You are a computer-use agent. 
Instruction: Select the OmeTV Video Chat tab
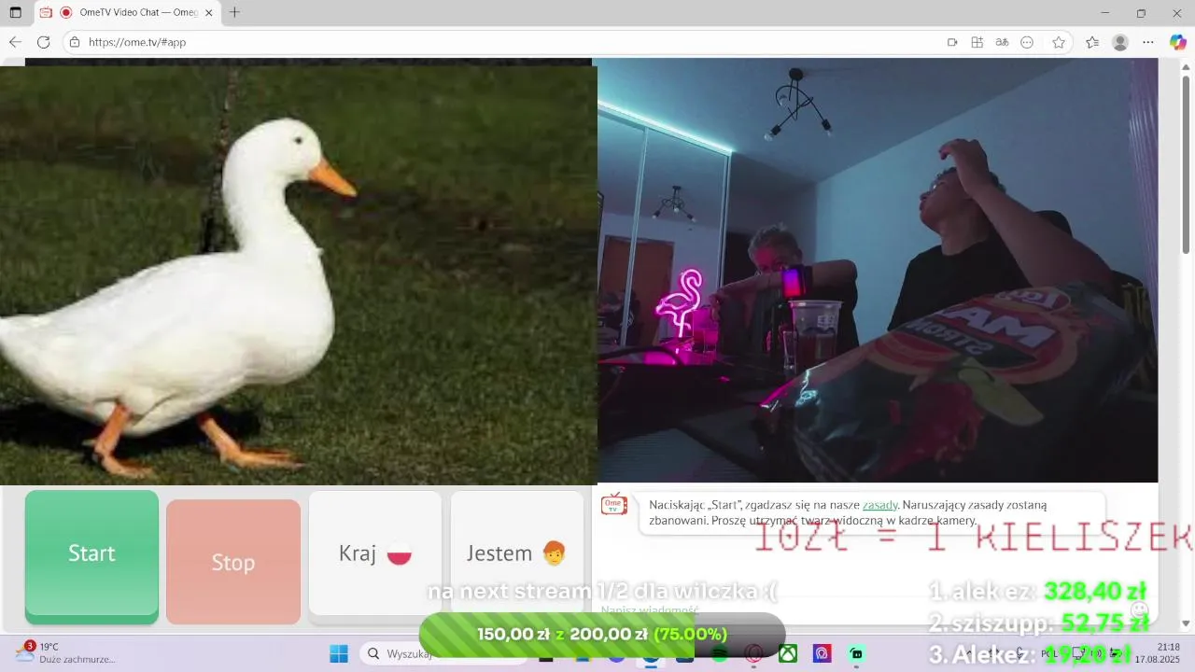pyautogui.click(x=127, y=13)
